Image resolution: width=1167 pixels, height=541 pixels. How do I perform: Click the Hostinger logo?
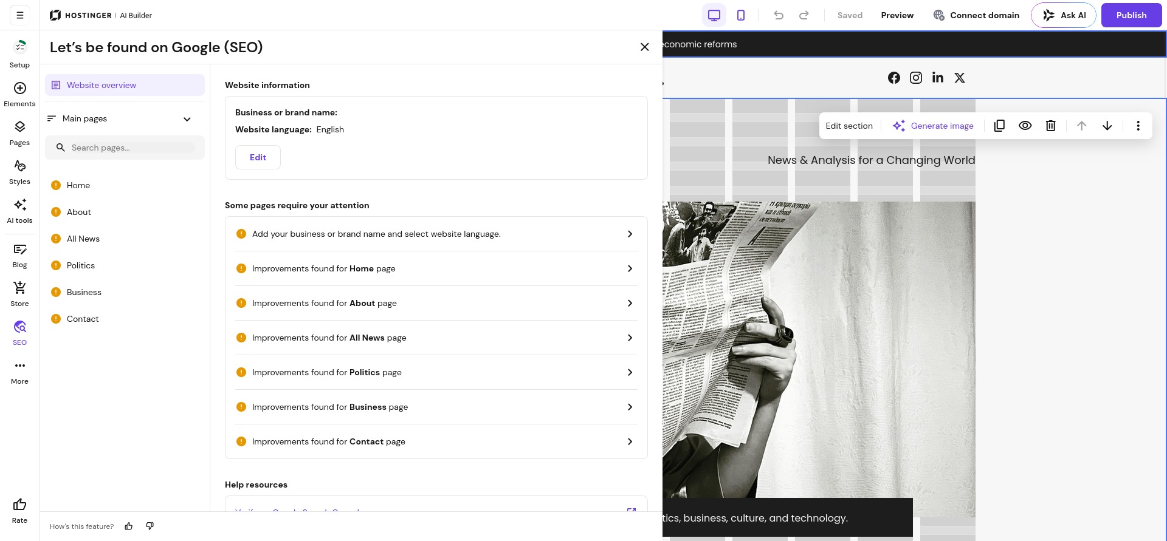tap(101, 15)
